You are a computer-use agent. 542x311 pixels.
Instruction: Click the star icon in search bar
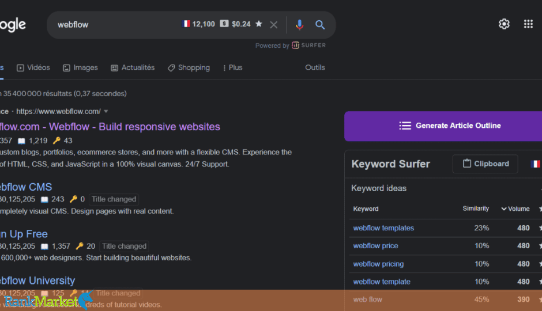258,24
